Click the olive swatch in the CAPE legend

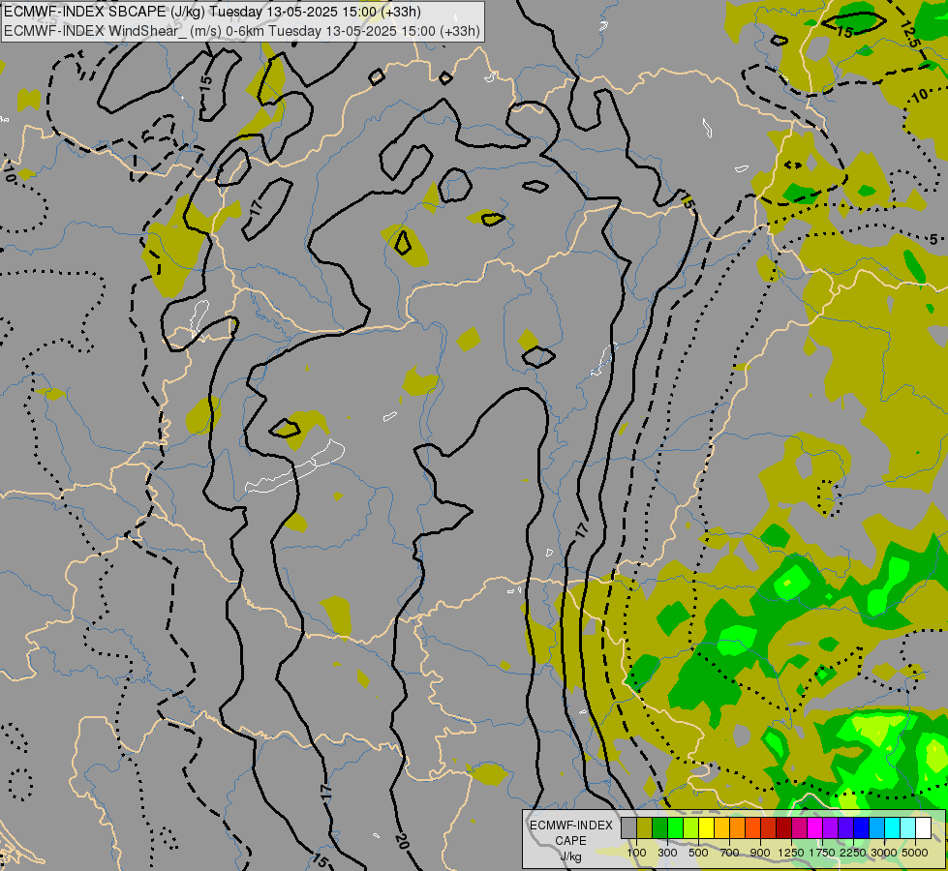point(645,828)
